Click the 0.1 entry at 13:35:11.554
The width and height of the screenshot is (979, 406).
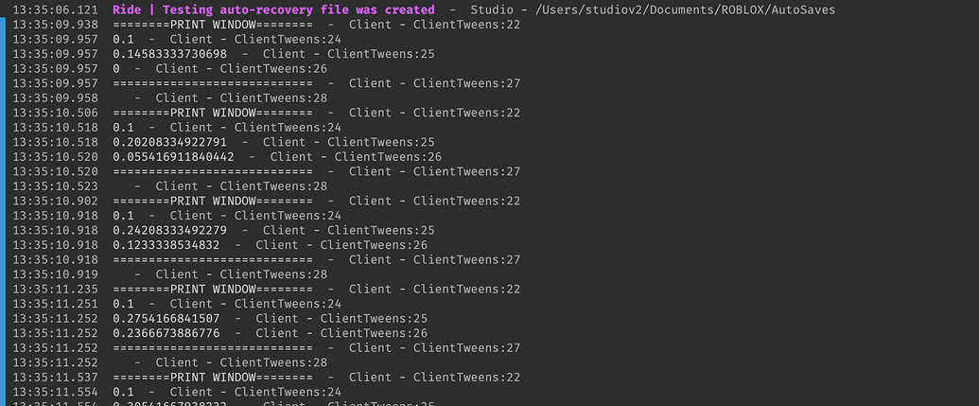123,392
